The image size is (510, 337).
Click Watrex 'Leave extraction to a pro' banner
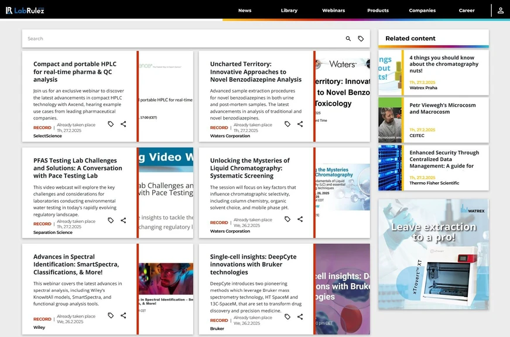click(433, 254)
